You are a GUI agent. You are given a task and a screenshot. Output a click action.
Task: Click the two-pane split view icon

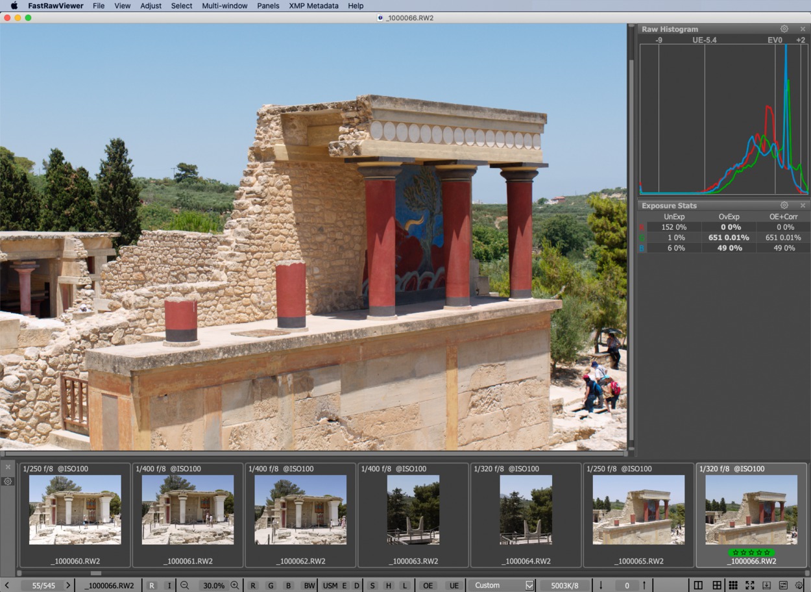[698, 586]
